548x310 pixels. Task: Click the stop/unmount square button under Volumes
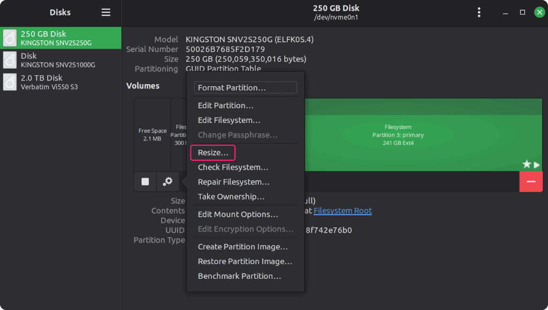(x=145, y=182)
